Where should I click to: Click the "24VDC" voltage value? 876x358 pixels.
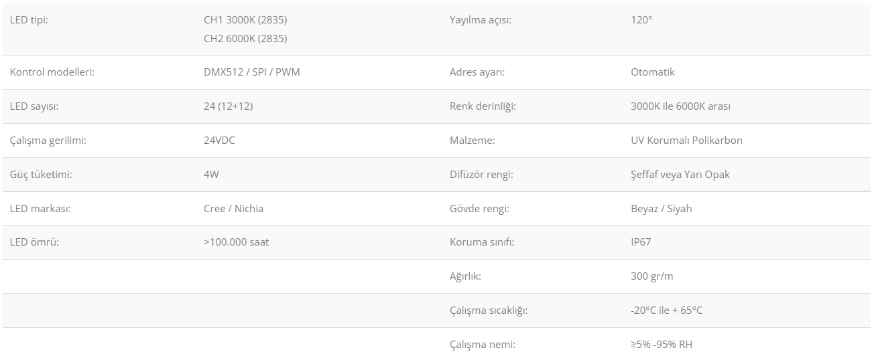pos(219,141)
